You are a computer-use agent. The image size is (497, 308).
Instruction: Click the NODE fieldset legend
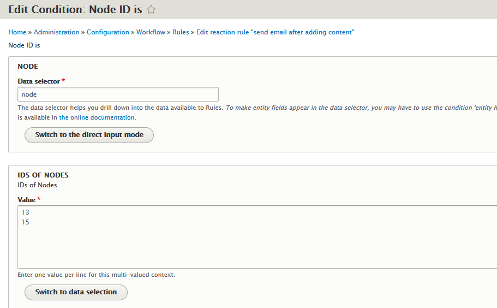click(x=28, y=67)
